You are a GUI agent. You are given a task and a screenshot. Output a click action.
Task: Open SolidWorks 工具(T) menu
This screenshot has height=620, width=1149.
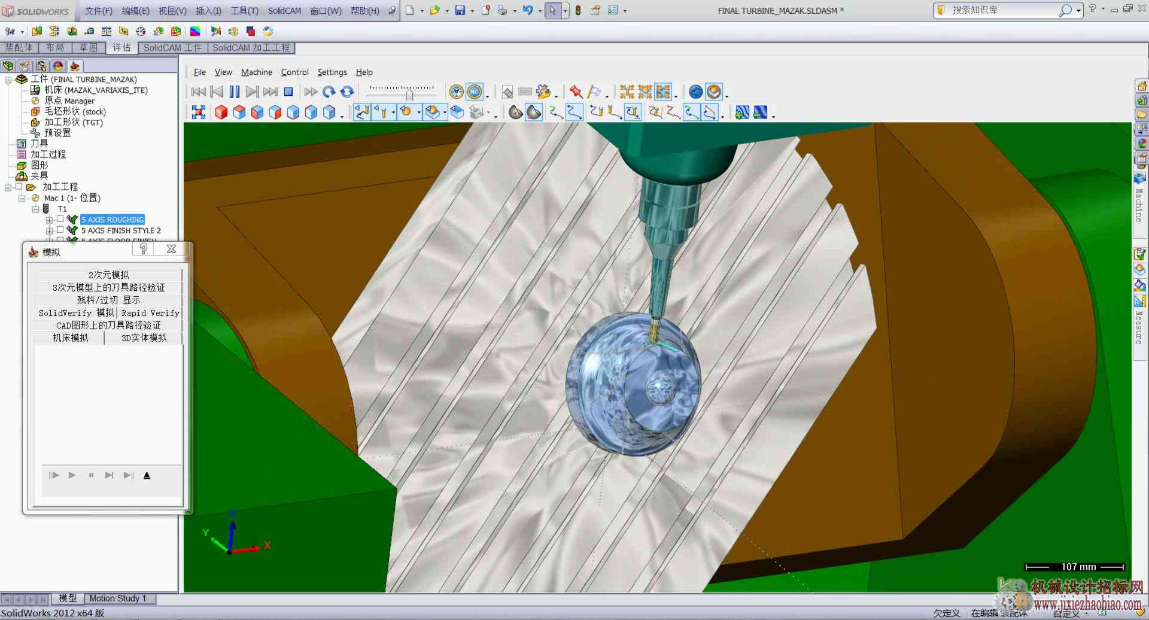pos(245,11)
